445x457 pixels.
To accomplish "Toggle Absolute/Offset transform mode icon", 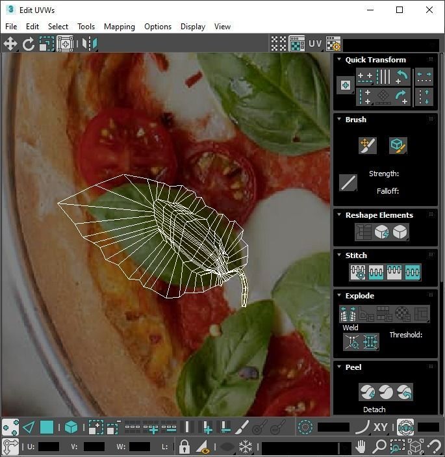I will tap(10, 447).
